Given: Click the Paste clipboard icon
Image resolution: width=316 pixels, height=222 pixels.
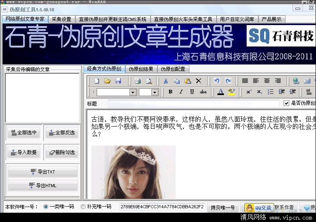Looking at the screenshot, I should [x=188, y=81].
